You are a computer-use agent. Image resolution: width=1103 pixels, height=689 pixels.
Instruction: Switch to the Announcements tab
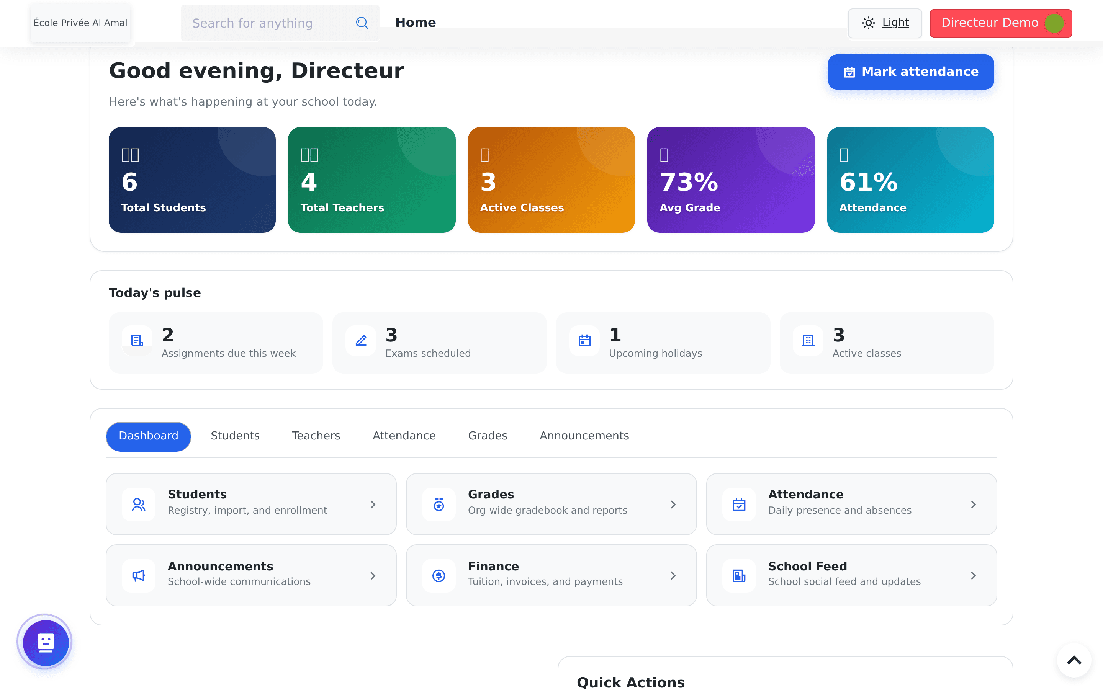coord(584,436)
